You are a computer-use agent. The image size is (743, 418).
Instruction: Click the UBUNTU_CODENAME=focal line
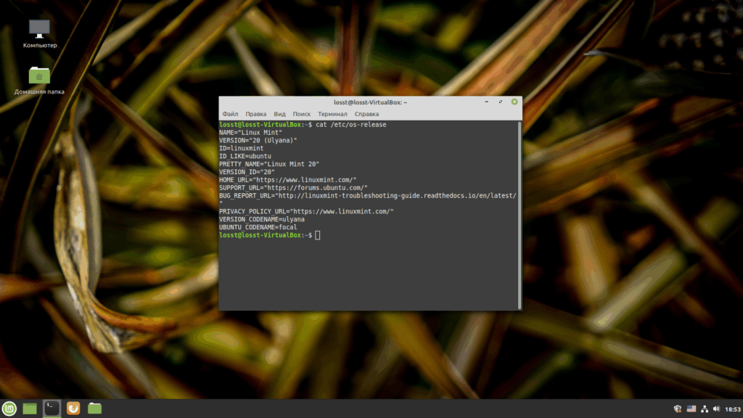tap(258, 227)
